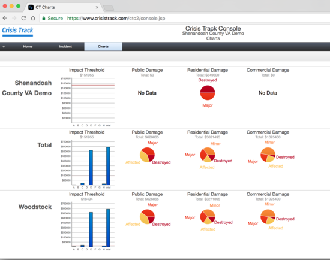This screenshot has width=330, height=260.
Task: Click '$151955' under Total Impact Threshold
Action: click(x=87, y=137)
